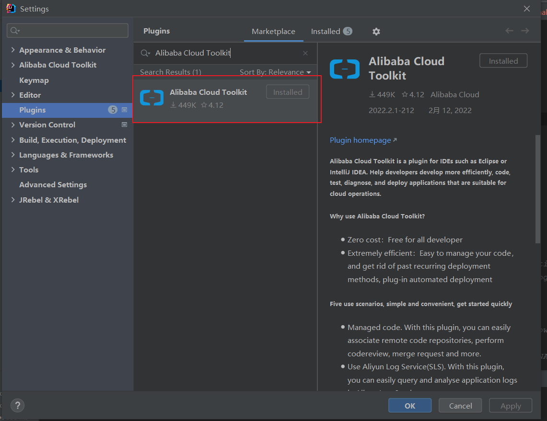This screenshot has width=547, height=421.
Task: Open the Sort By Relevance dropdown
Action: [x=275, y=72]
